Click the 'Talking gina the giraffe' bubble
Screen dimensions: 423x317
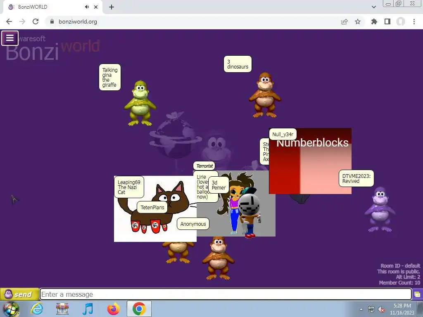coord(110,77)
